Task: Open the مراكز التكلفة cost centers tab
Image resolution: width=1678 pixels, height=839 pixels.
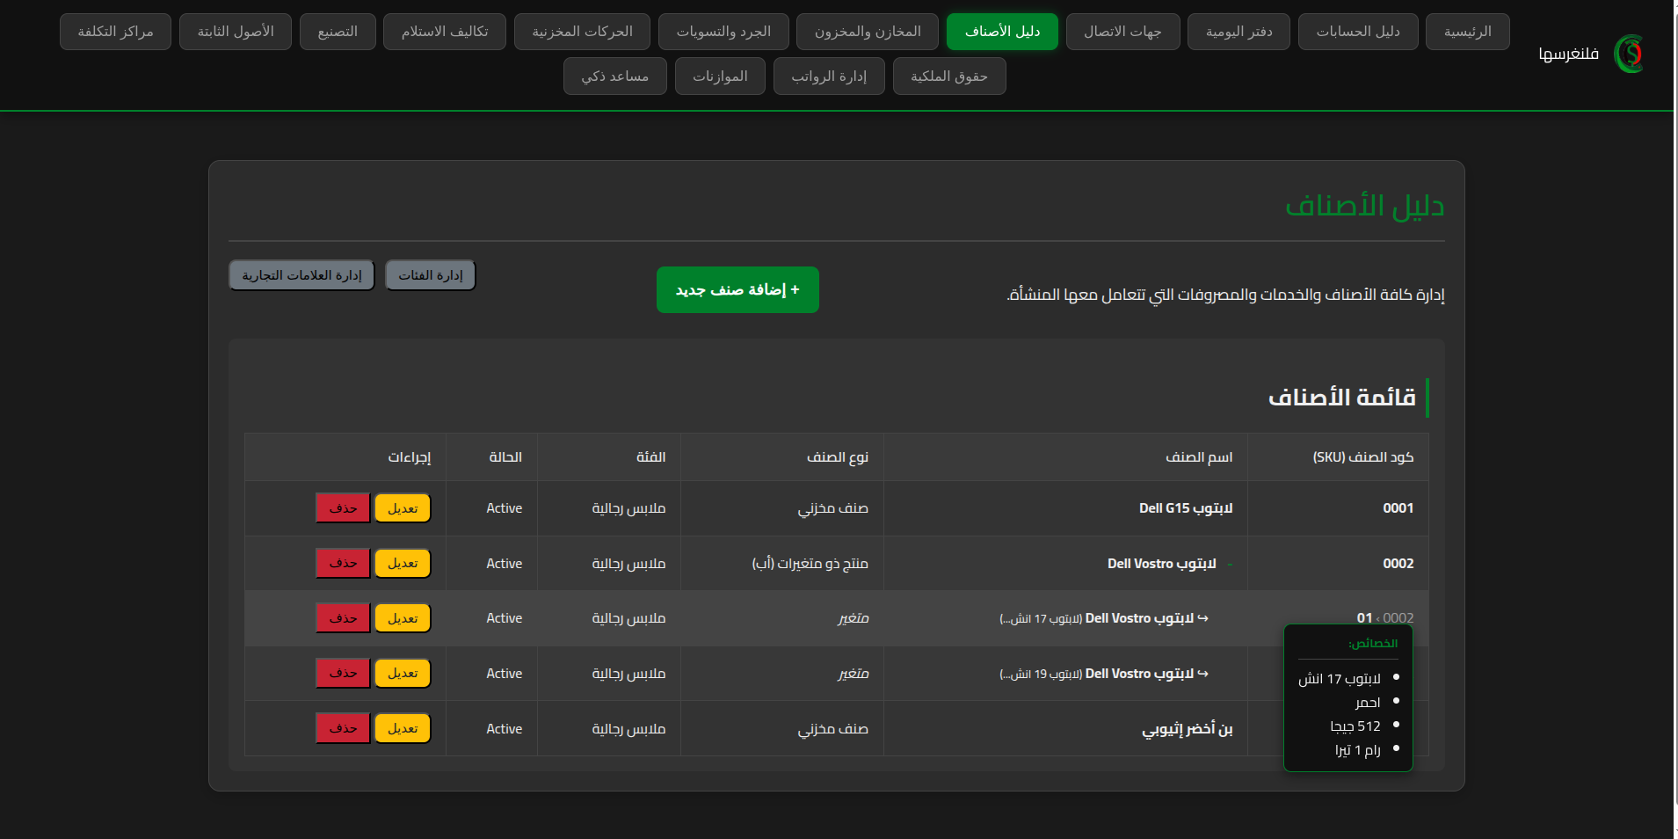Action: [115, 32]
